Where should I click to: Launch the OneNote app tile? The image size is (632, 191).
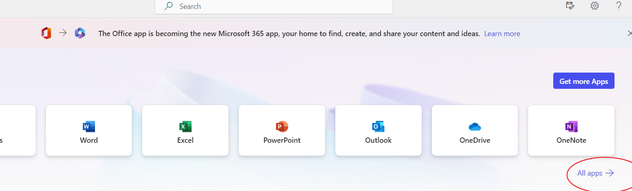pos(571,130)
